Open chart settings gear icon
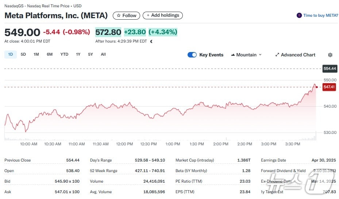Image resolution: width=339 pixels, height=199 pixels. 330,55
